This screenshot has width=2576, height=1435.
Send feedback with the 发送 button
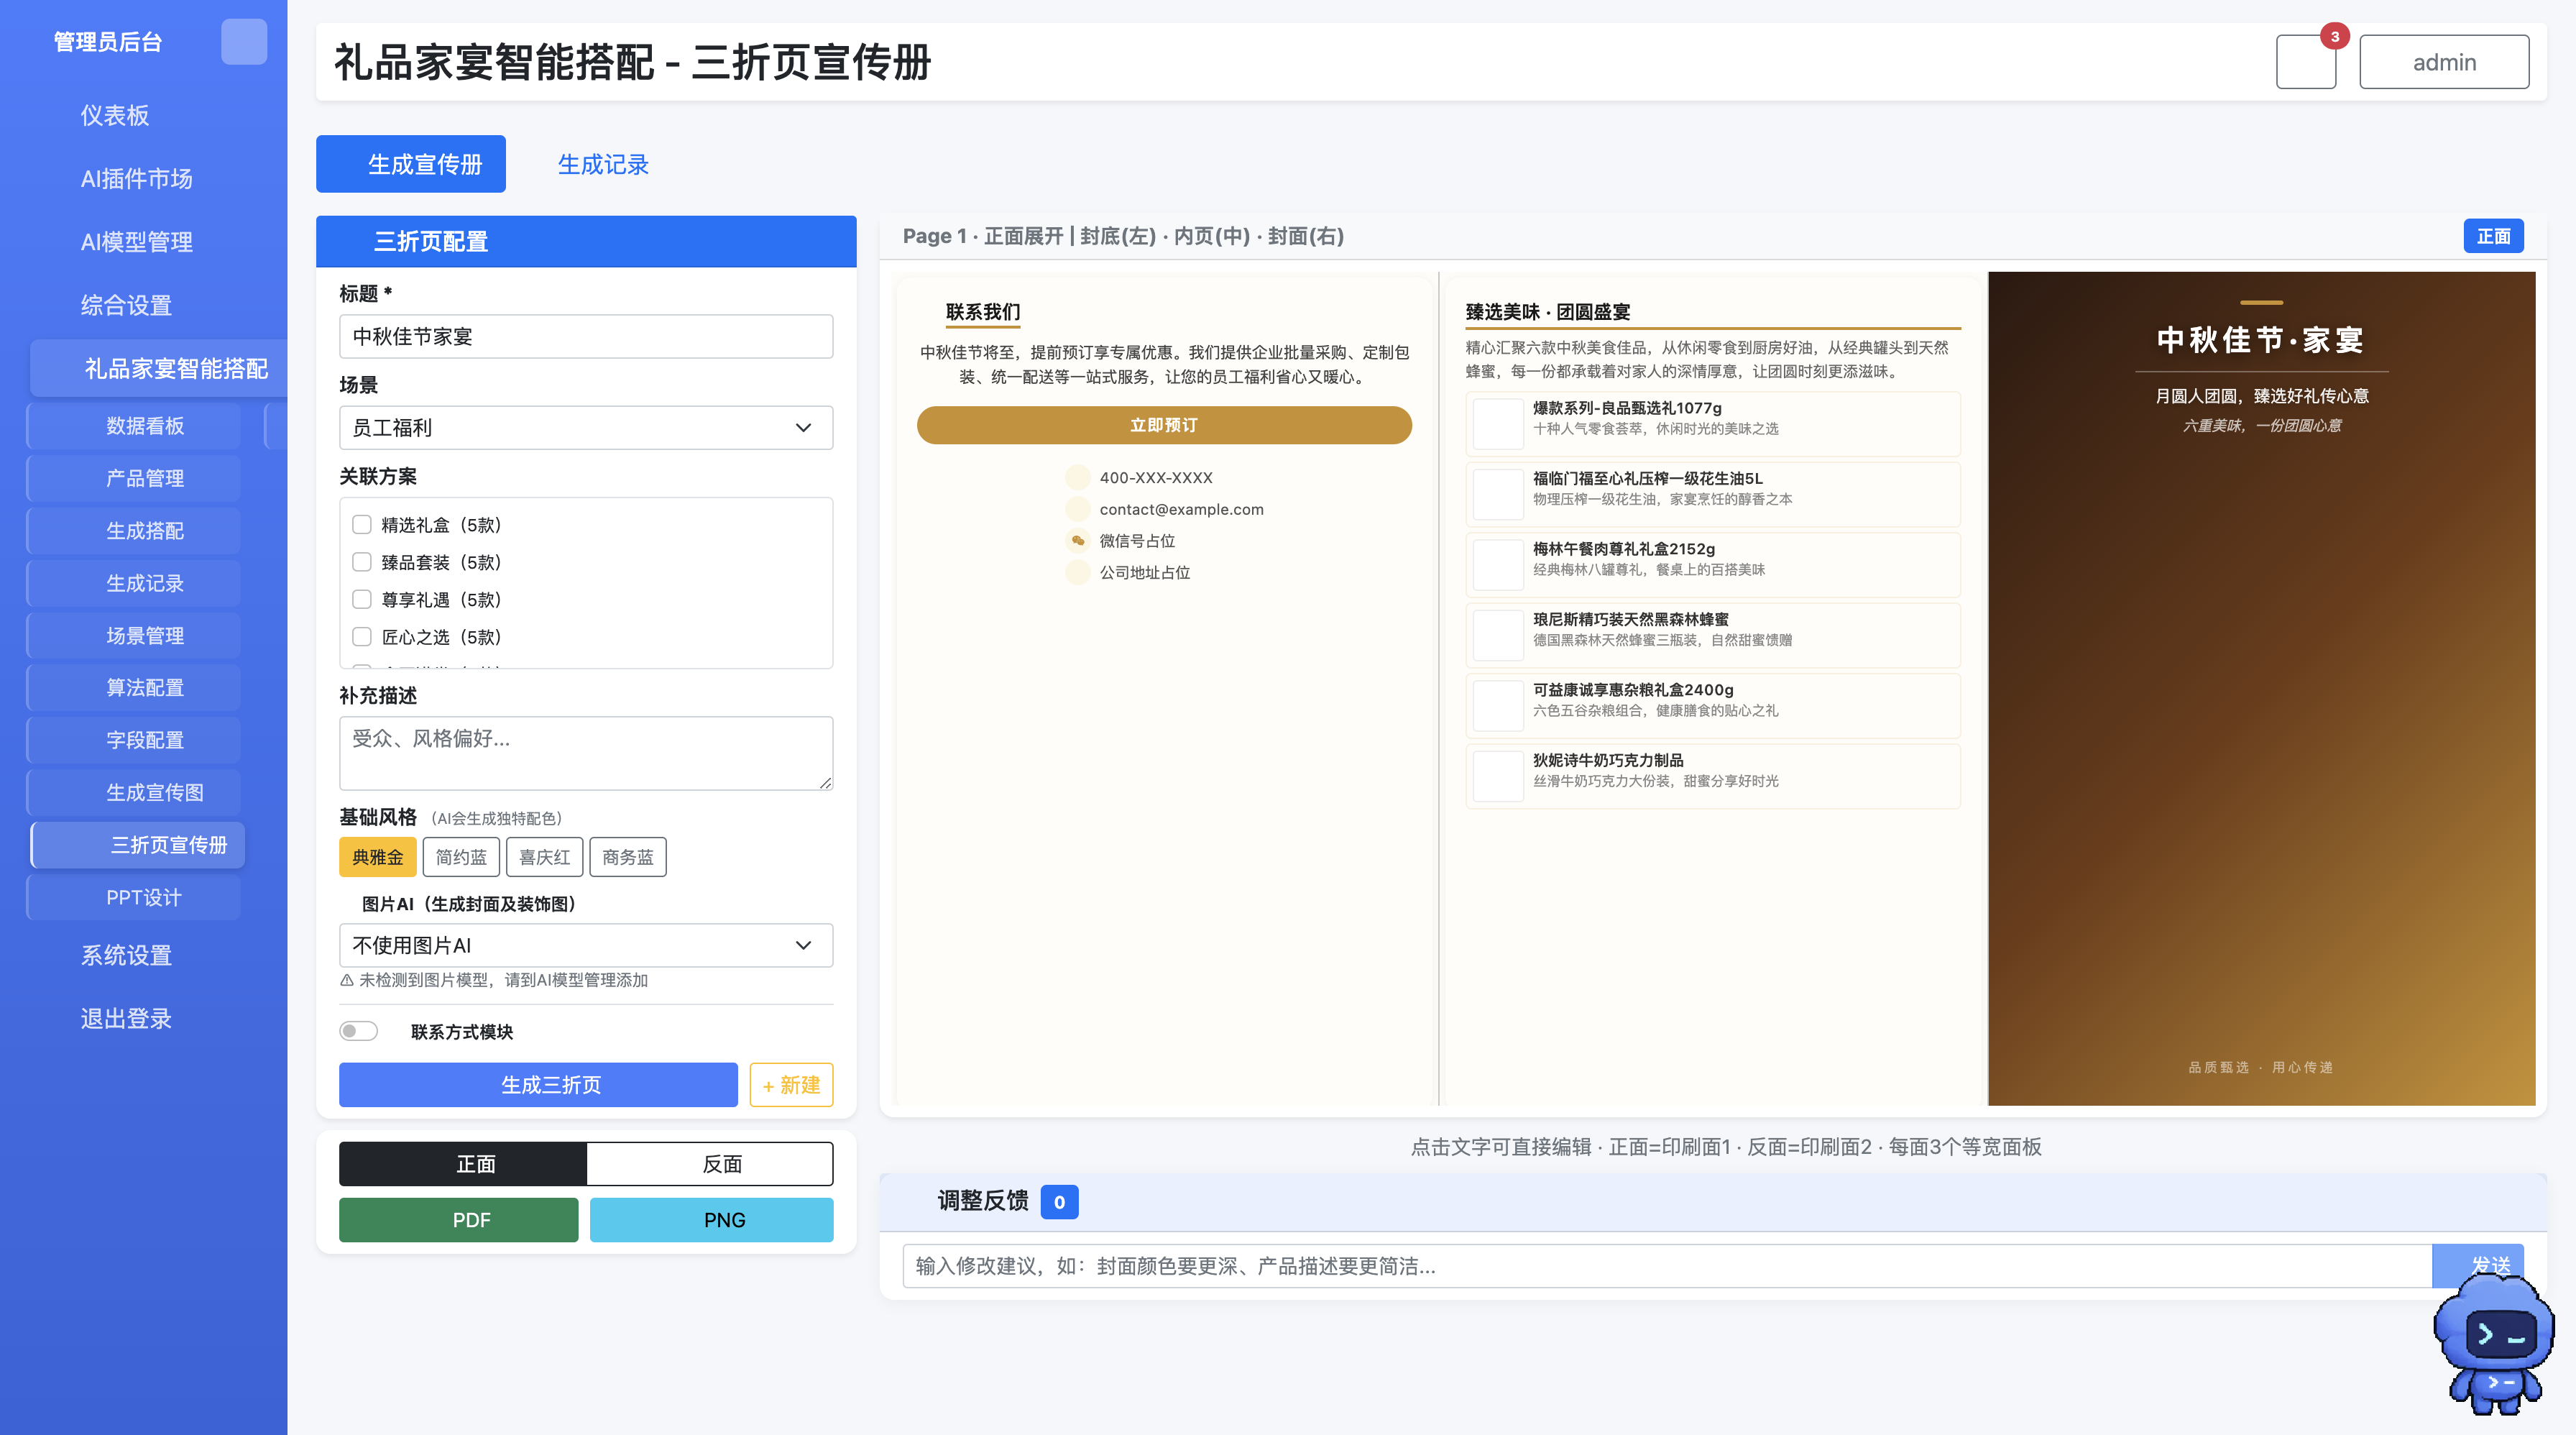coord(2478,1266)
